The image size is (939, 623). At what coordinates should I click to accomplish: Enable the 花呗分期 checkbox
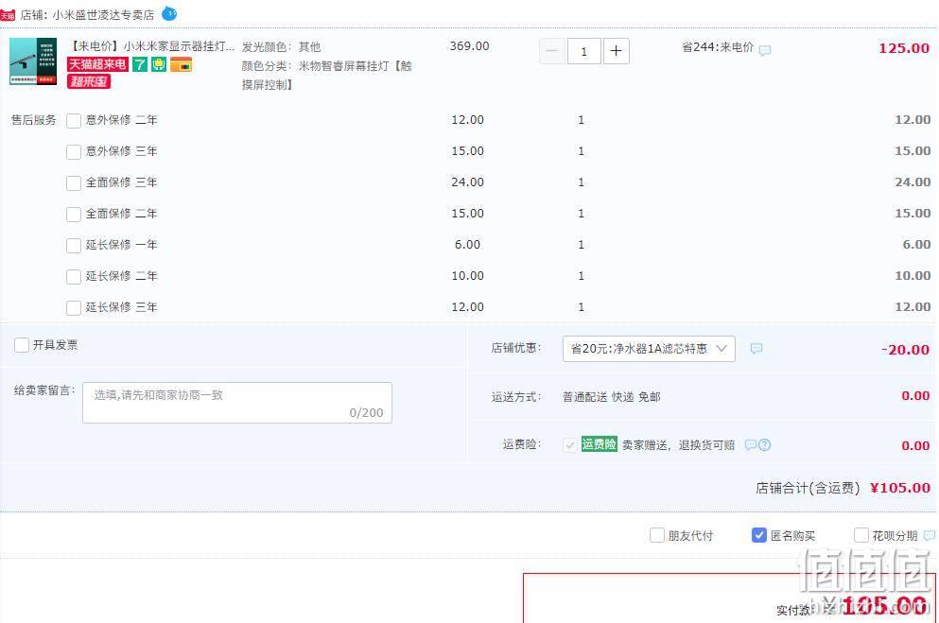click(x=861, y=535)
